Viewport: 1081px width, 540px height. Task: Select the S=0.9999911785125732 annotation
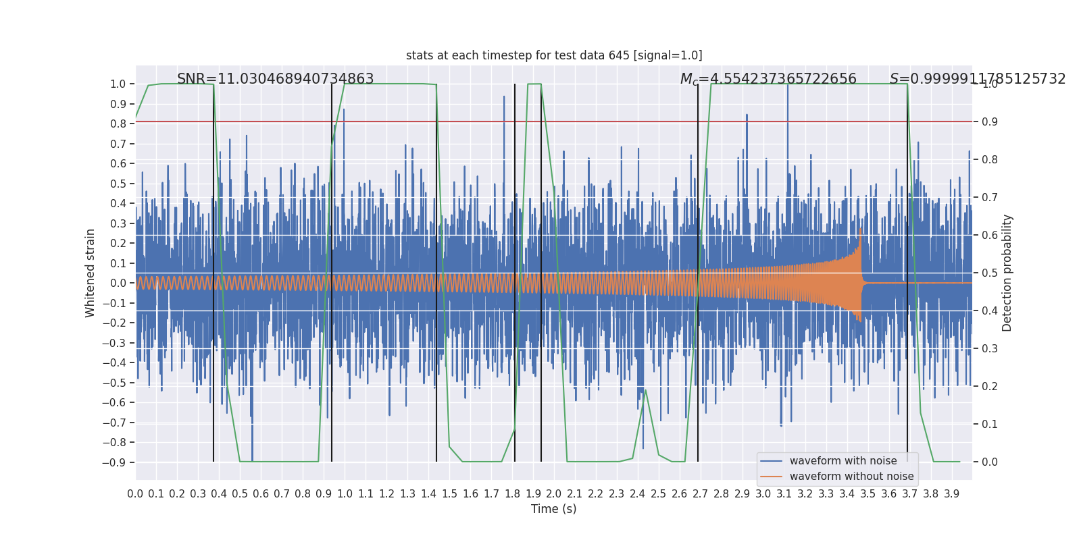[x=978, y=79]
